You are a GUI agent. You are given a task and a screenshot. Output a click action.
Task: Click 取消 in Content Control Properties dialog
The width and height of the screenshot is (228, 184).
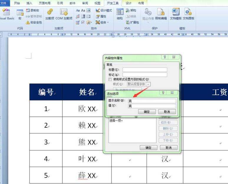(x=168, y=148)
